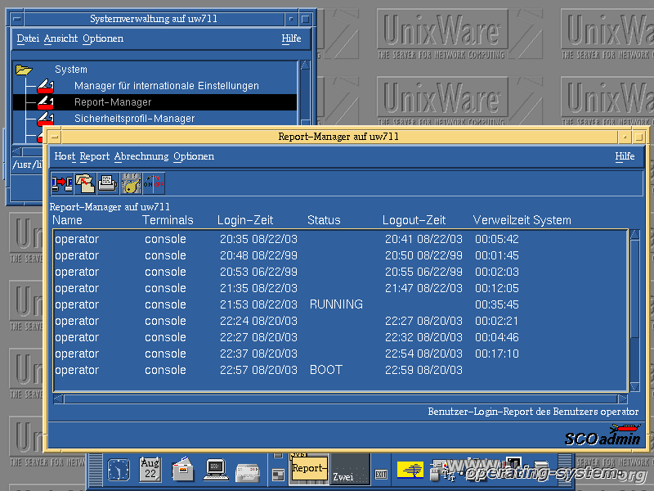Click duration value 00:04:46
Image resolution: width=654 pixels, height=491 pixels.
(x=497, y=337)
